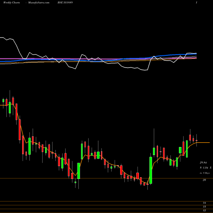Click the 'Weekly Charts' title text

coord(12,3)
